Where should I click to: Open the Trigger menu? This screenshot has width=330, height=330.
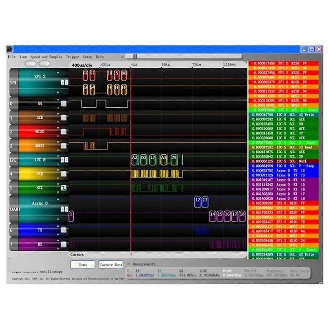(73, 57)
